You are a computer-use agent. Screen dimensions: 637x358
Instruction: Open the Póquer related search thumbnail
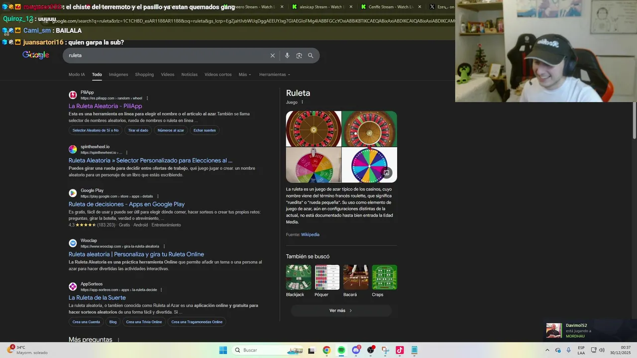pos(327,277)
